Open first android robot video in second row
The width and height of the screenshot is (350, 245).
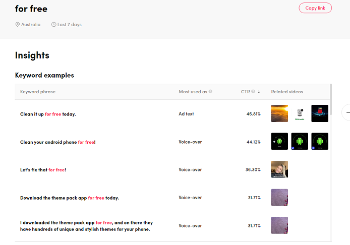click(x=279, y=142)
